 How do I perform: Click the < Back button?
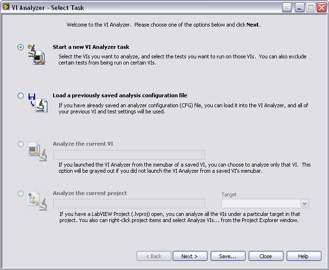pyautogui.click(x=154, y=256)
